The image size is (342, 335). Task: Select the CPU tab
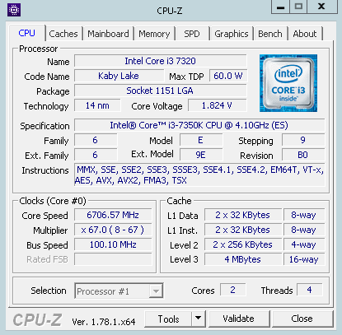pos(27,33)
